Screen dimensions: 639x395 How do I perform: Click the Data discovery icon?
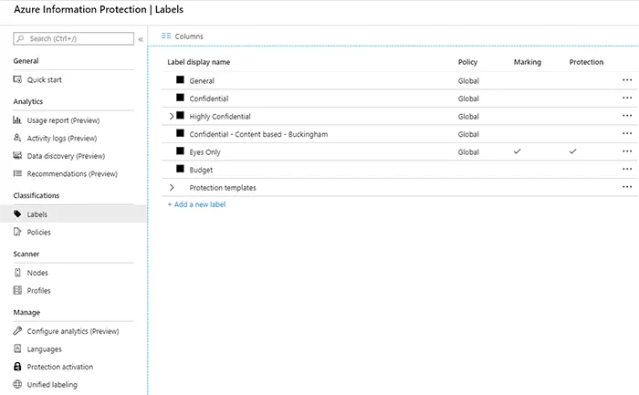point(17,156)
